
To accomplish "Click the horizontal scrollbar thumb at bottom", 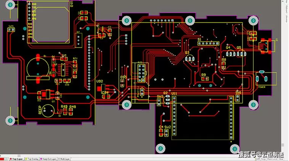I will coord(19,156).
